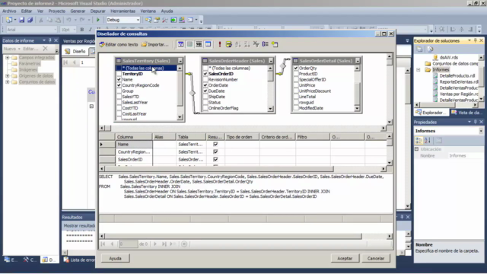Toggle the grid pane icon
The image size is (487, 274).
click(189, 44)
